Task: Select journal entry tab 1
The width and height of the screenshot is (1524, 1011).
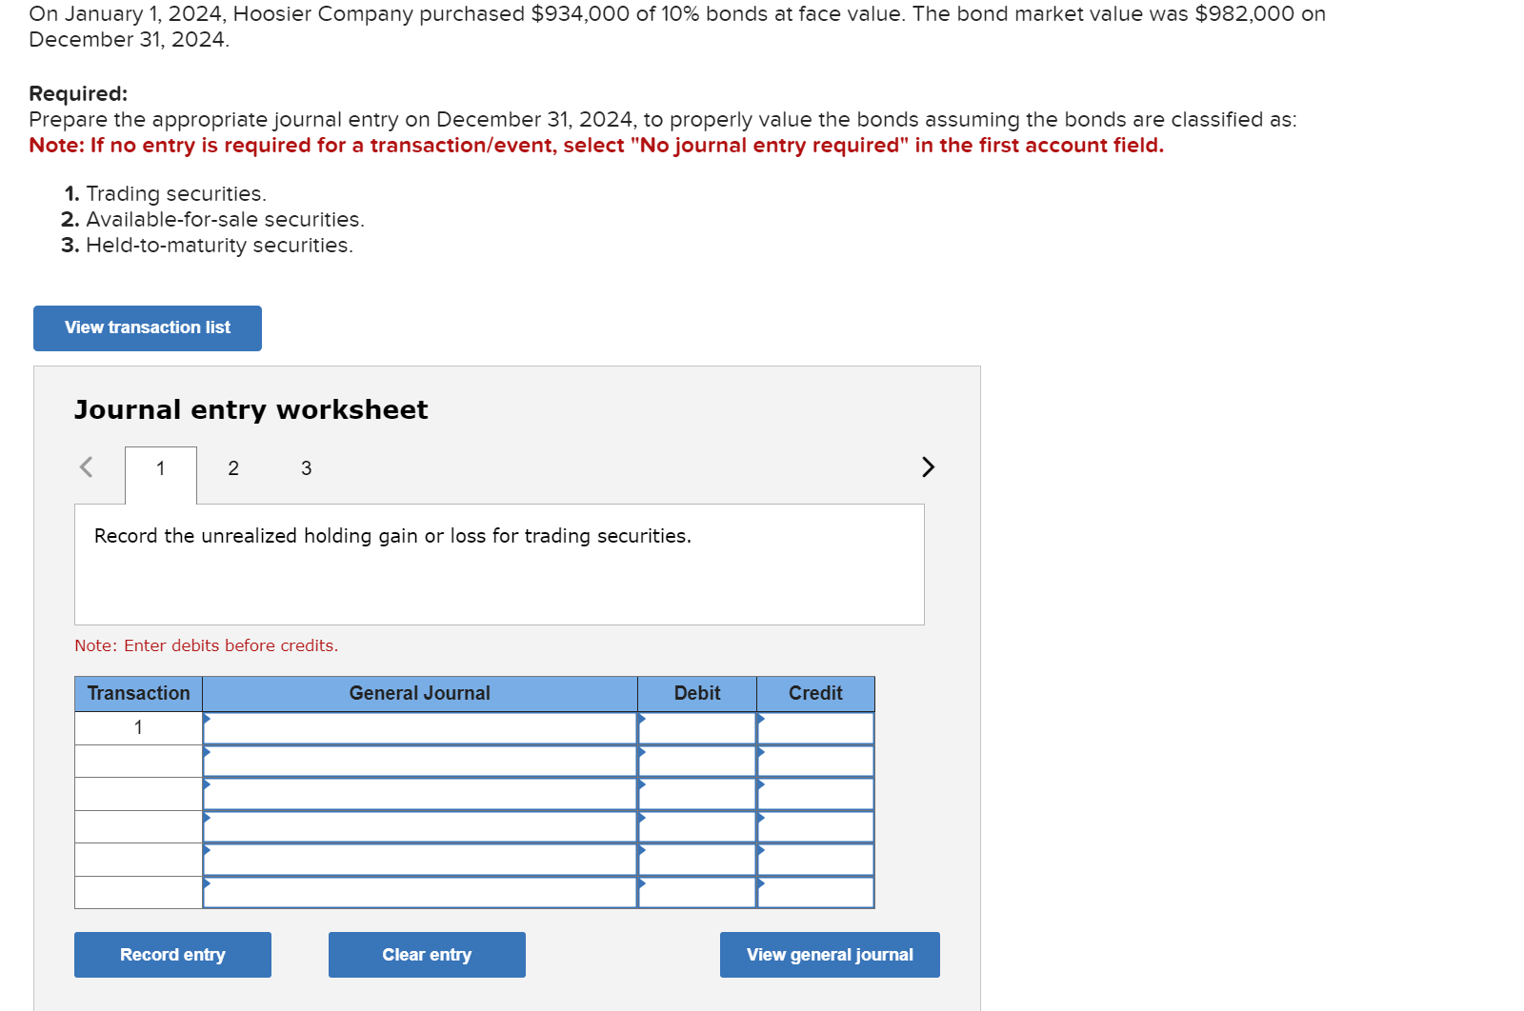Action: tap(160, 467)
